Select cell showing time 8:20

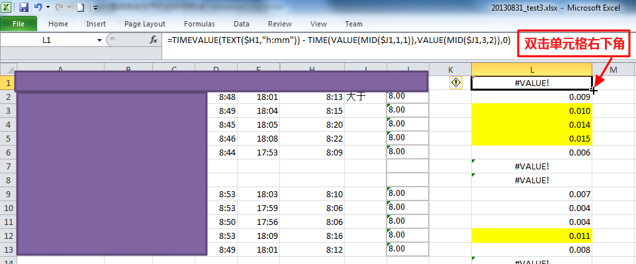click(312, 124)
